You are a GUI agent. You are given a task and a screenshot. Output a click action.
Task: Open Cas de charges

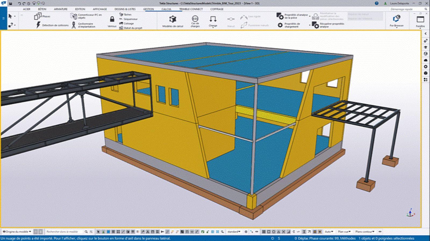pyautogui.click(x=195, y=21)
